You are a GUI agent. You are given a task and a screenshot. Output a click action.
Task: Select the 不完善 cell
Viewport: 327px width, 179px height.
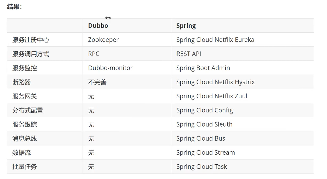pyautogui.click(x=127, y=82)
